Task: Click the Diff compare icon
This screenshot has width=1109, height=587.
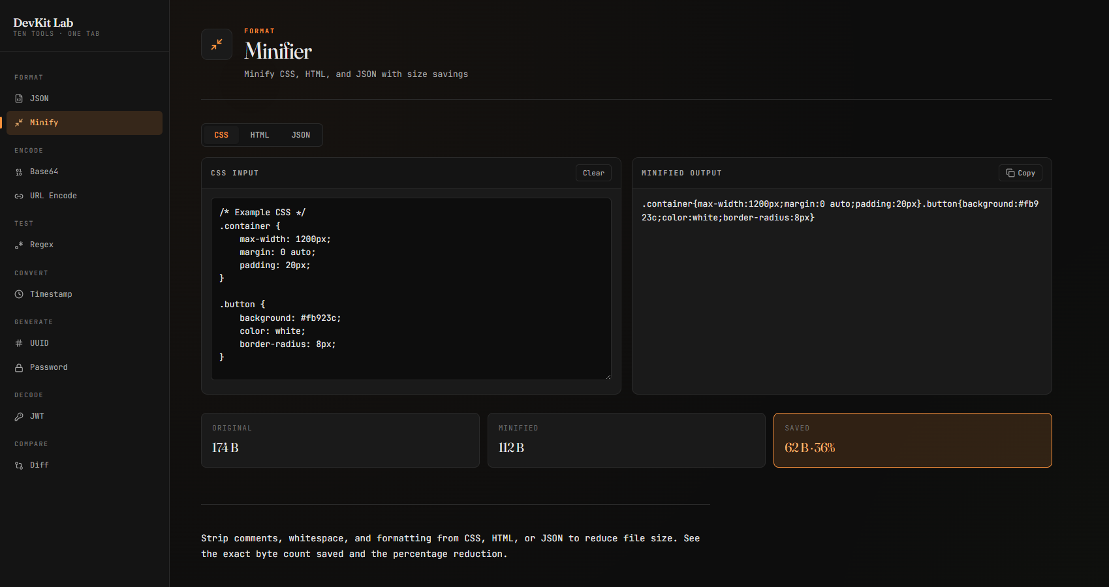Action: pos(19,466)
